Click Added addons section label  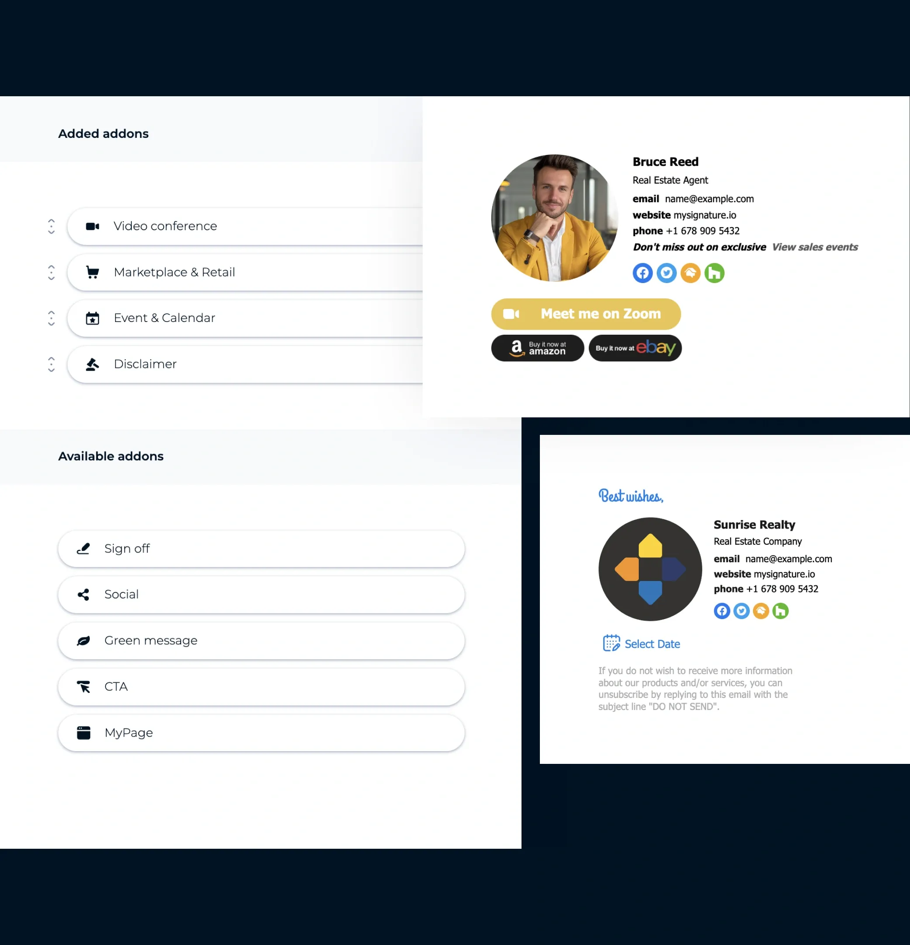pyautogui.click(x=103, y=133)
